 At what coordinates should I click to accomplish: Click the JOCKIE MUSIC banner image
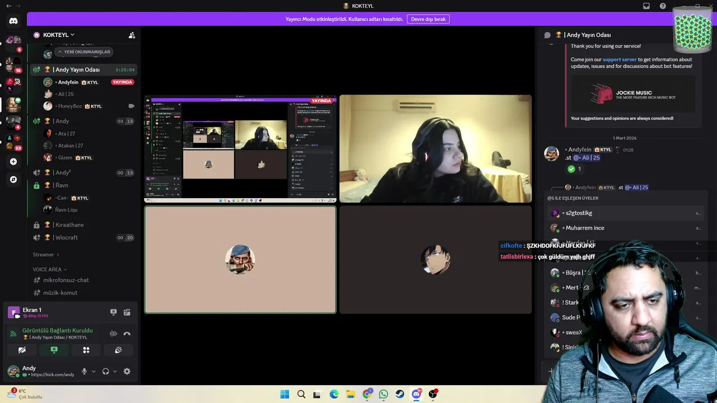pyautogui.click(x=632, y=94)
